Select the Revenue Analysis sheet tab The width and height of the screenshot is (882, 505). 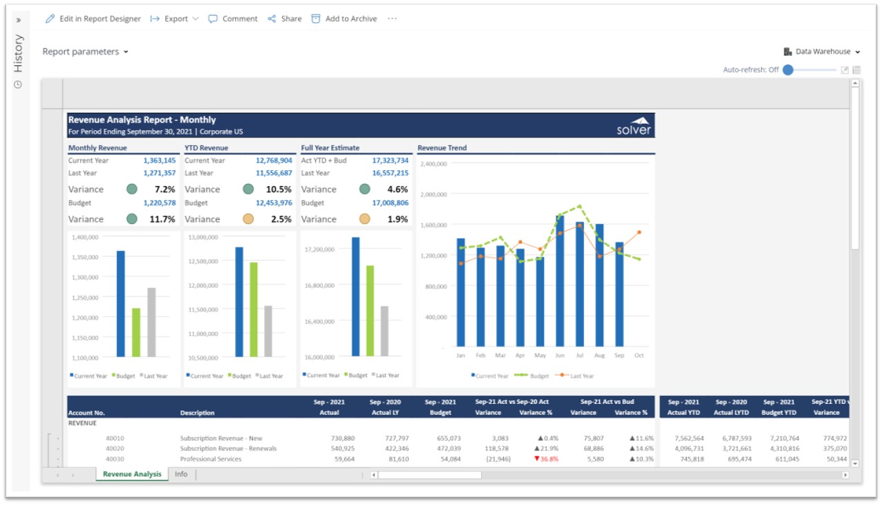[132, 474]
